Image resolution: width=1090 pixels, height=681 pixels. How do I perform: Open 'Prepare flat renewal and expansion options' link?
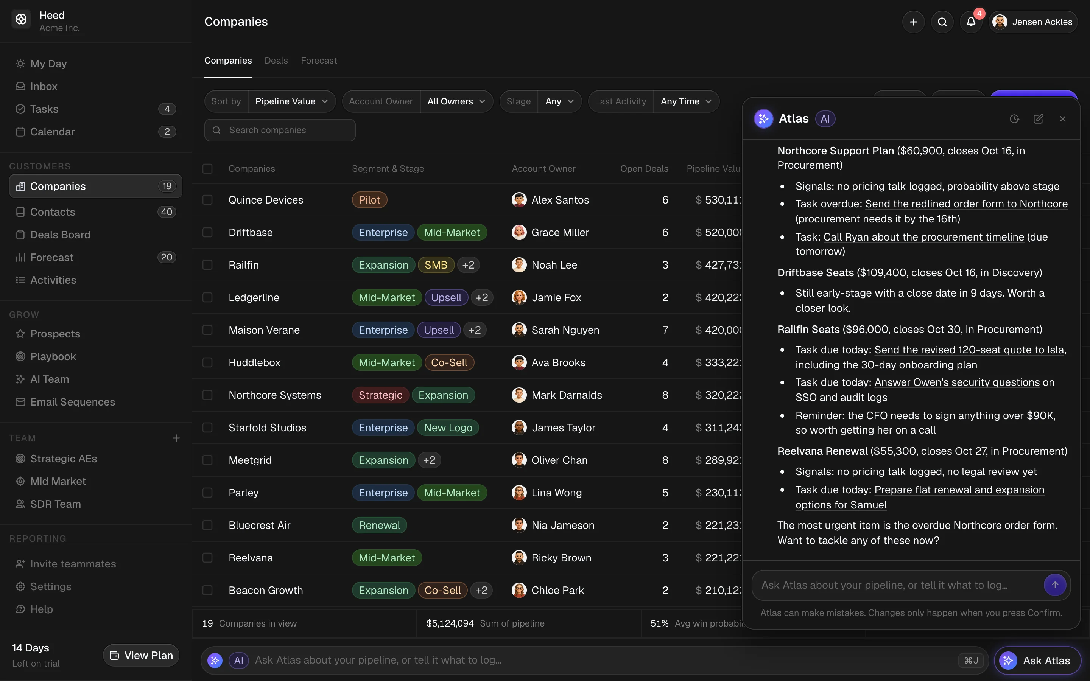pos(920,497)
